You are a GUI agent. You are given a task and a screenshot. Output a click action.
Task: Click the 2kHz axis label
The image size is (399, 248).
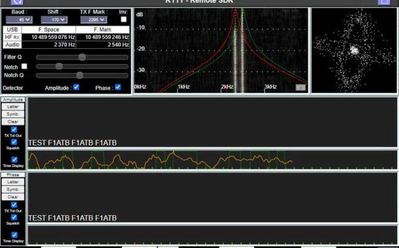[227, 87]
